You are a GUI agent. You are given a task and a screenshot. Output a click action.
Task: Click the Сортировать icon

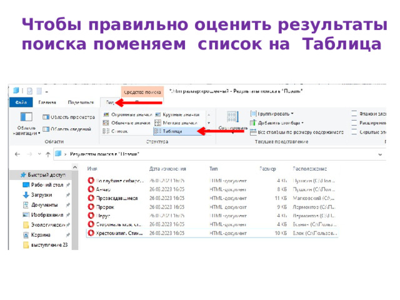pyautogui.click(x=232, y=117)
